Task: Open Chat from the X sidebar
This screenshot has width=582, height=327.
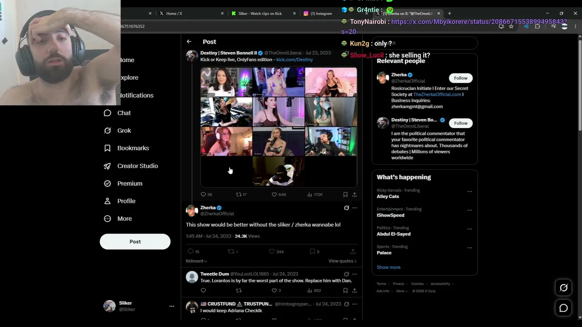Action: pos(124,113)
